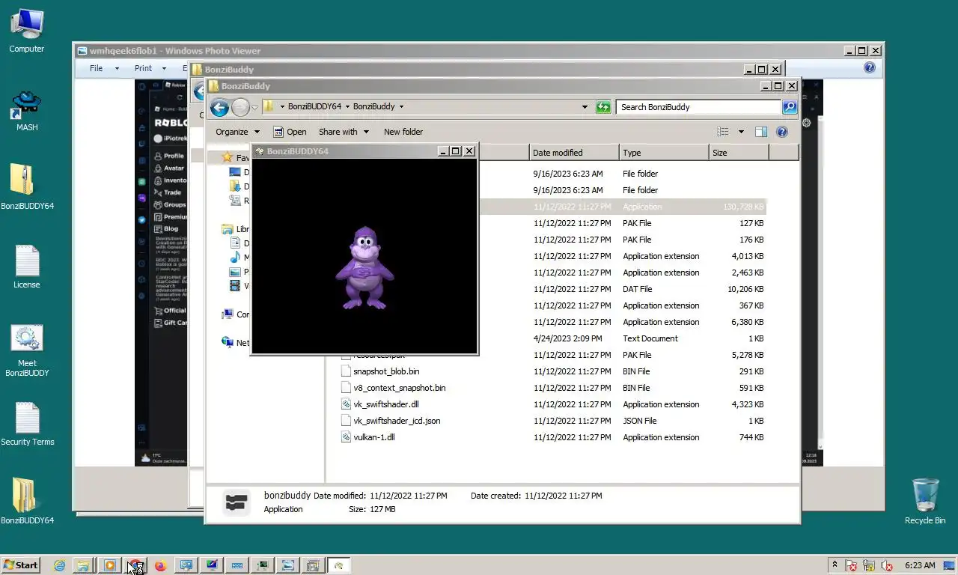Go back with the Explorer back arrow
Viewport: 958px width, 575px height.
tap(219, 107)
